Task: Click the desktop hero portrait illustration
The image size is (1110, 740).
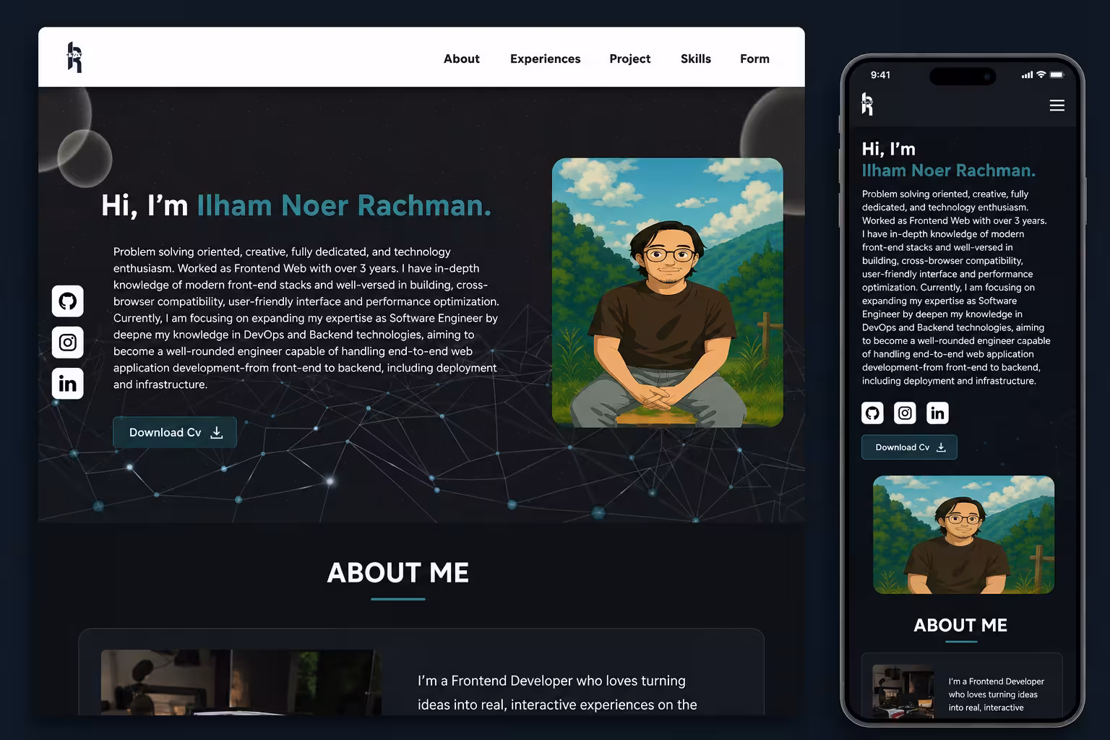Action: click(x=668, y=293)
